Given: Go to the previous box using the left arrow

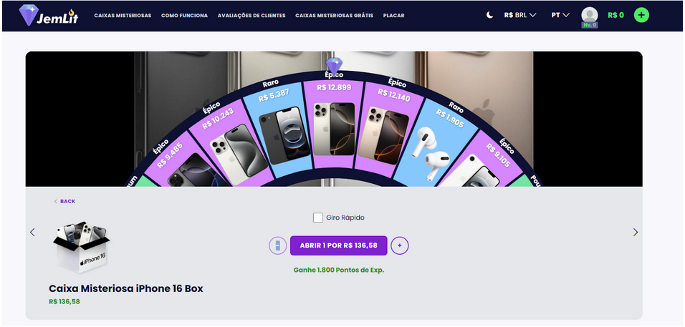Looking at the screenshot, I should [32, 233].
